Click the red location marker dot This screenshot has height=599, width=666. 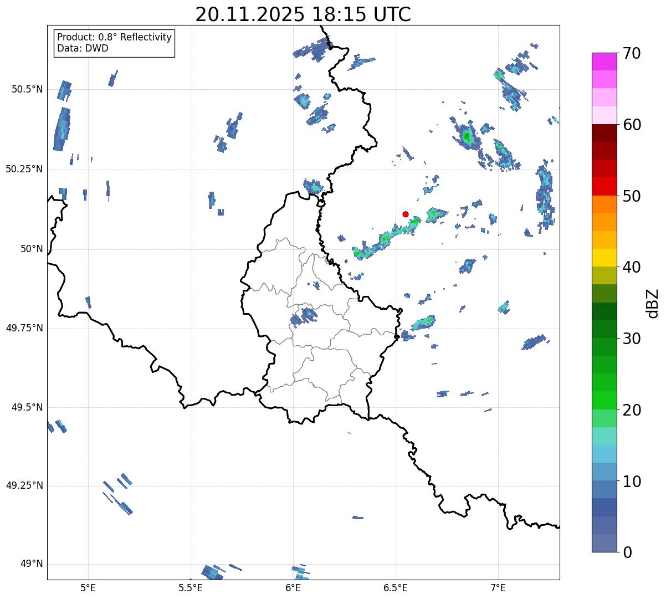pyautogui.click(x=406, y=214)
